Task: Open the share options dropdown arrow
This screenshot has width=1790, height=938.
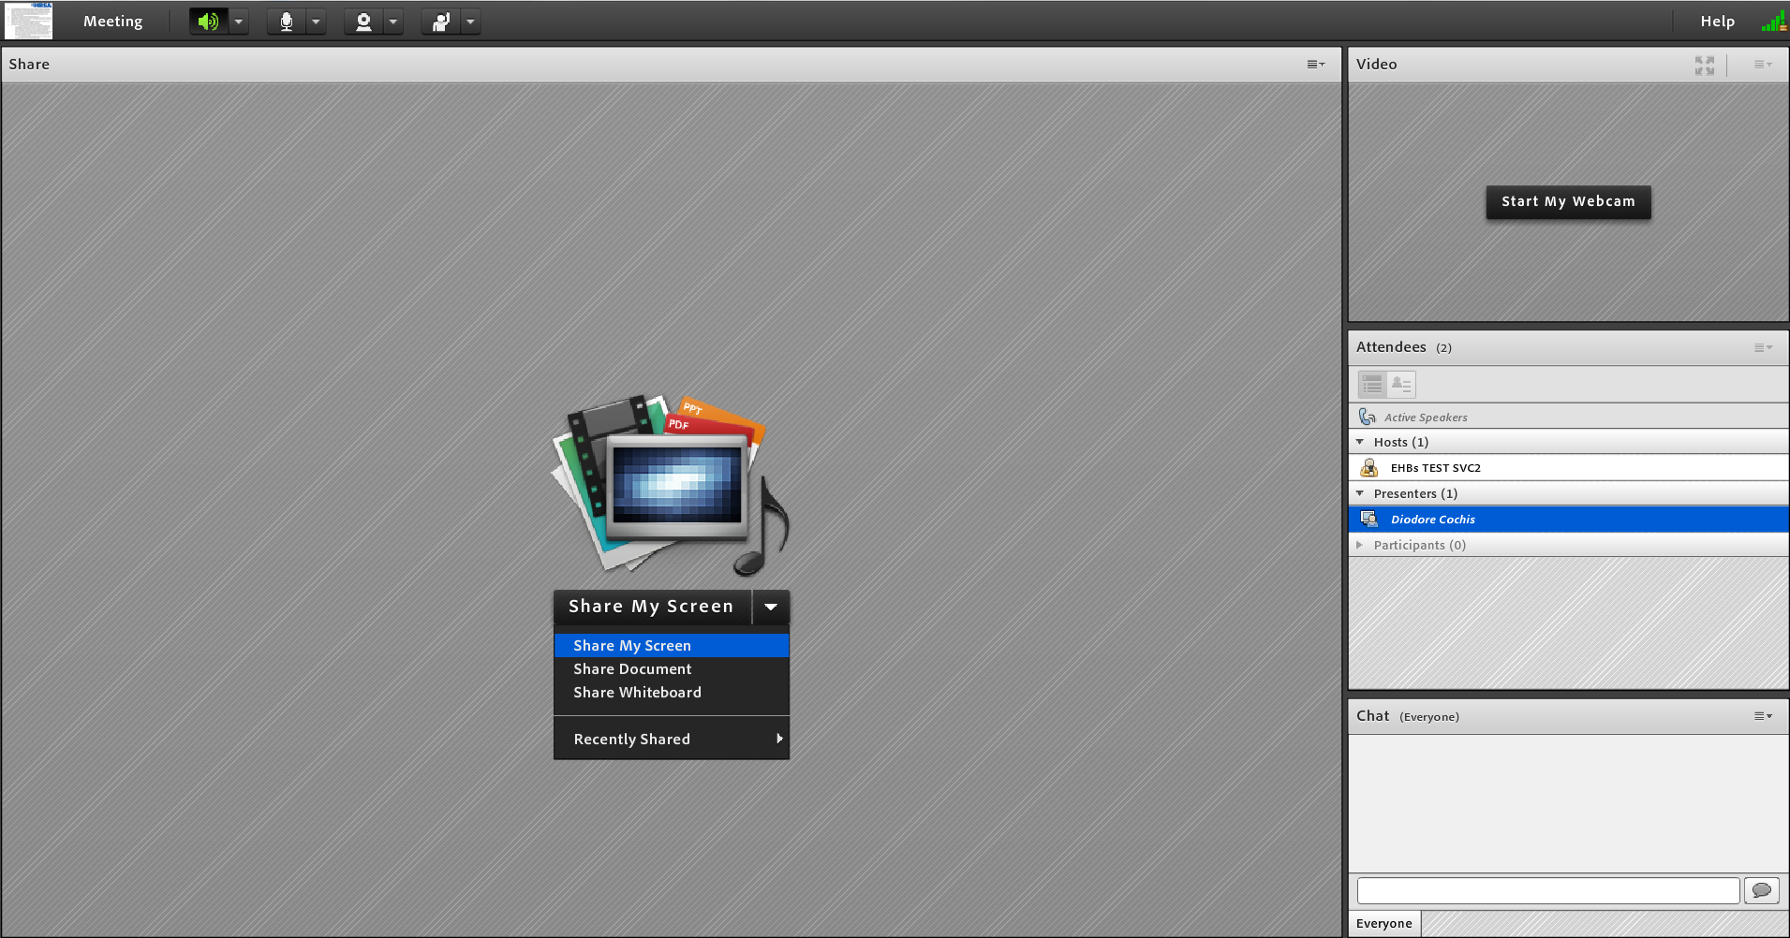Action: [771, 607]
